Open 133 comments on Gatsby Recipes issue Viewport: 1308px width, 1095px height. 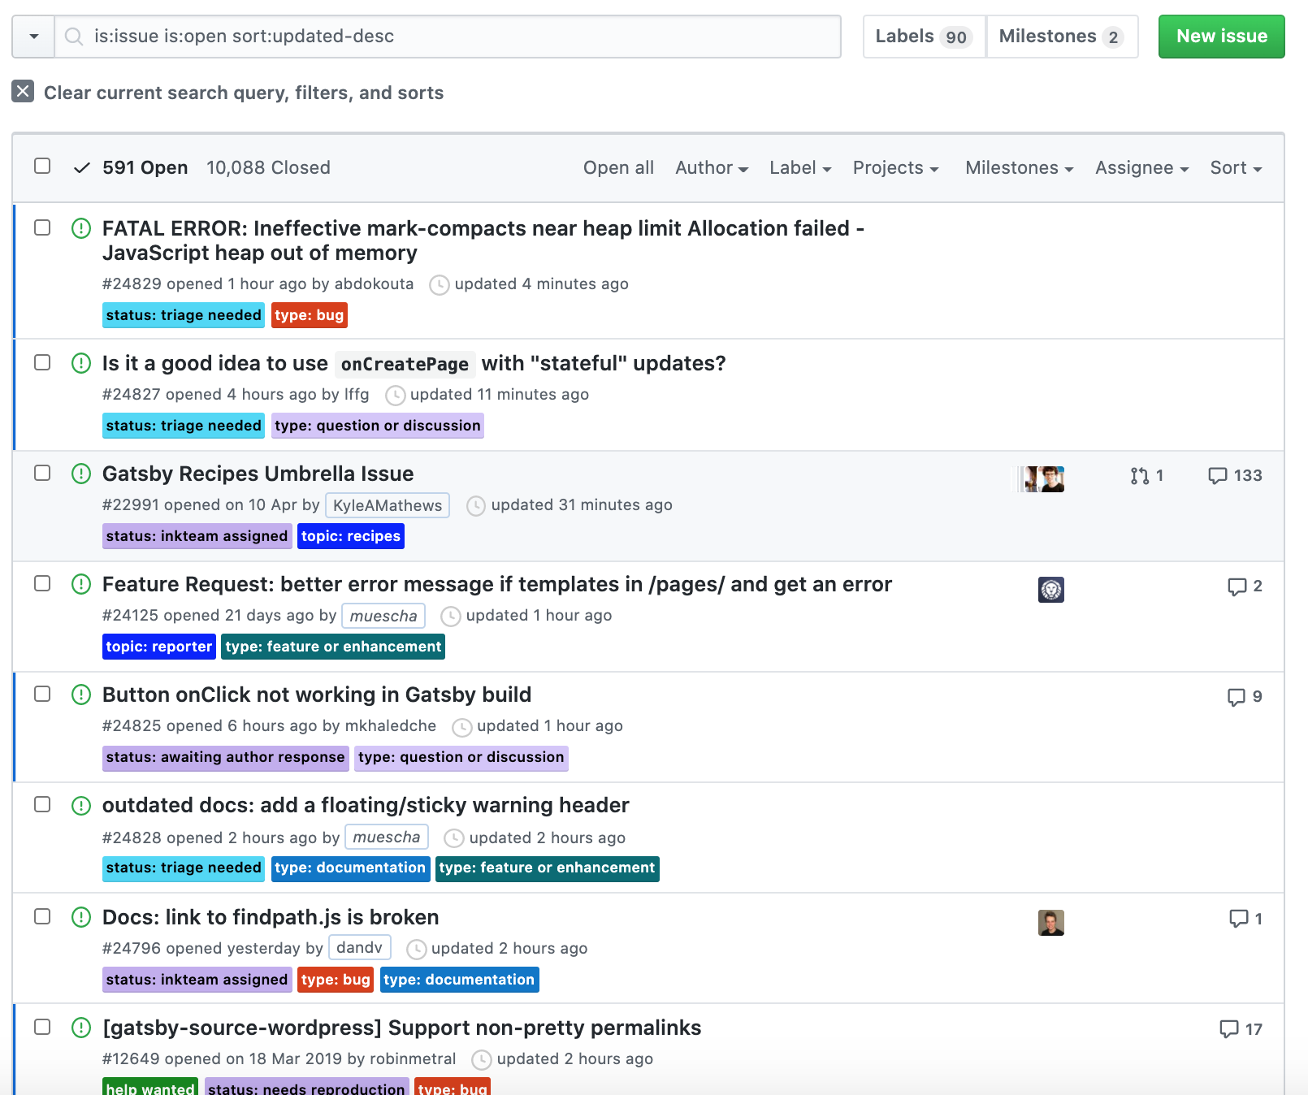pyautogui.click(x=1235, y=476)
